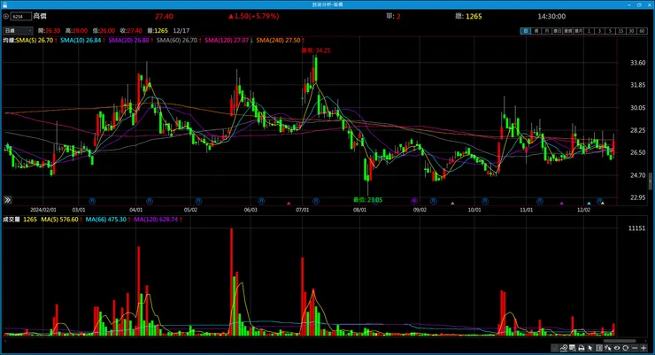655x355 pixels.
Task: Select the arrow pointer cursor tool
Action: (x=589, y=348)
